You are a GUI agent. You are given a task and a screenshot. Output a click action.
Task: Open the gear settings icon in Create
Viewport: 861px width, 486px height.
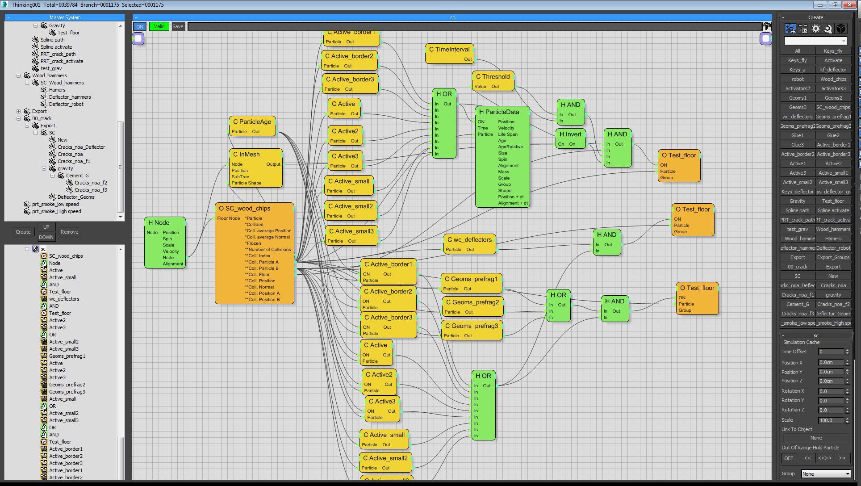click(816, 29)
